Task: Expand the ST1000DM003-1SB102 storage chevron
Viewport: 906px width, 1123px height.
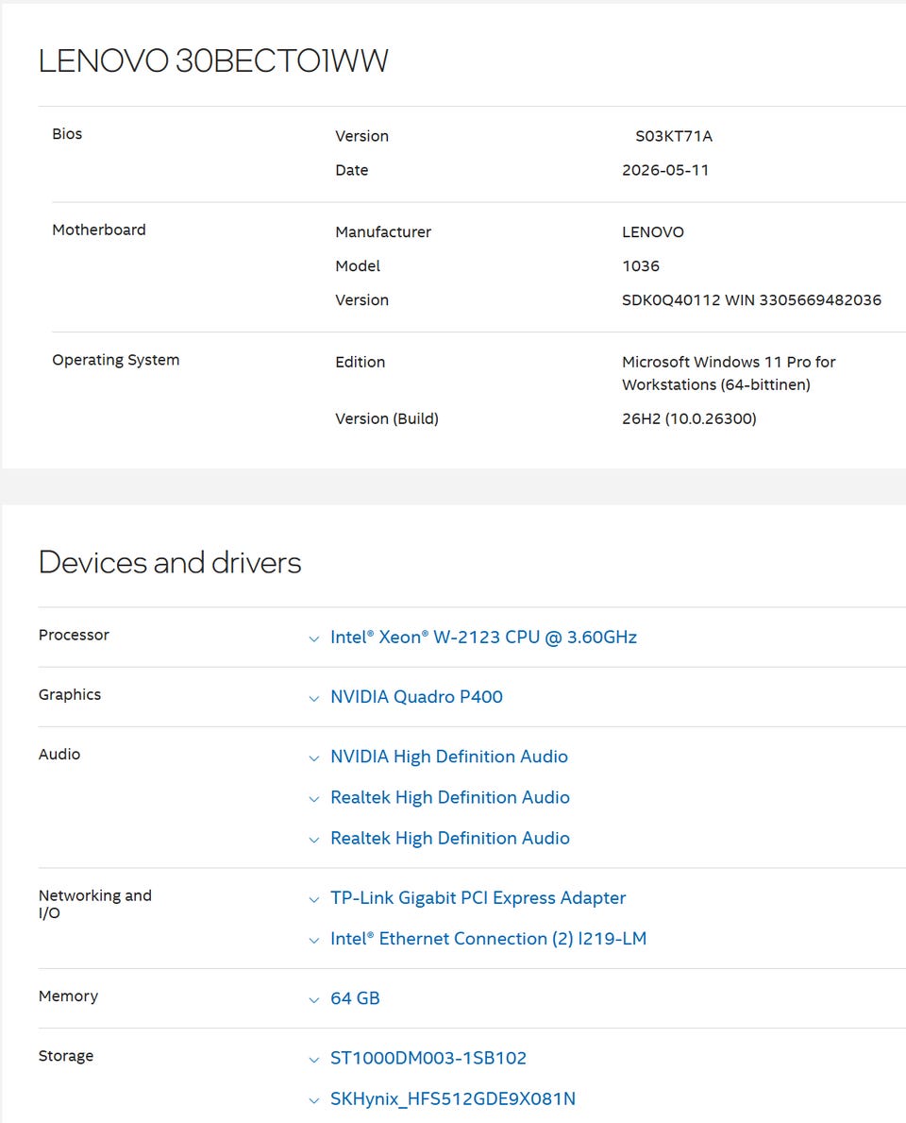Action: 313,1060
